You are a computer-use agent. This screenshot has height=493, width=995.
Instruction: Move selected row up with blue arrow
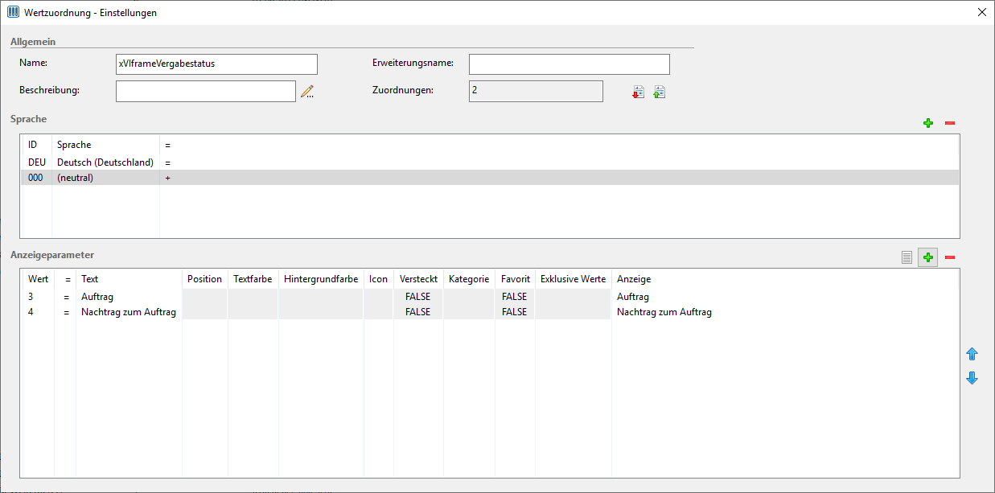(972, 354)
